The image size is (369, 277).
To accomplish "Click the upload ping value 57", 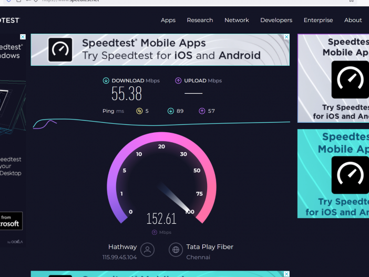I will click(211, 111).
